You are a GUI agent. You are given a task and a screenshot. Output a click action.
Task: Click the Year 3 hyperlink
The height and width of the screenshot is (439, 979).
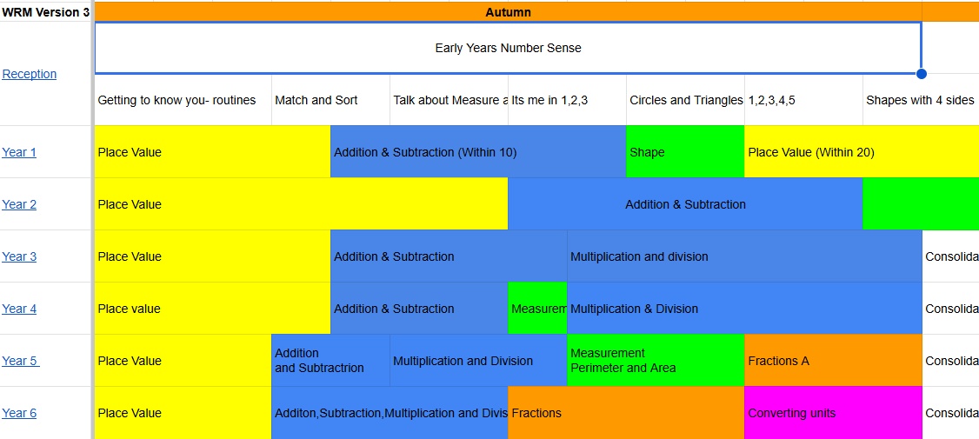point(19,256)
